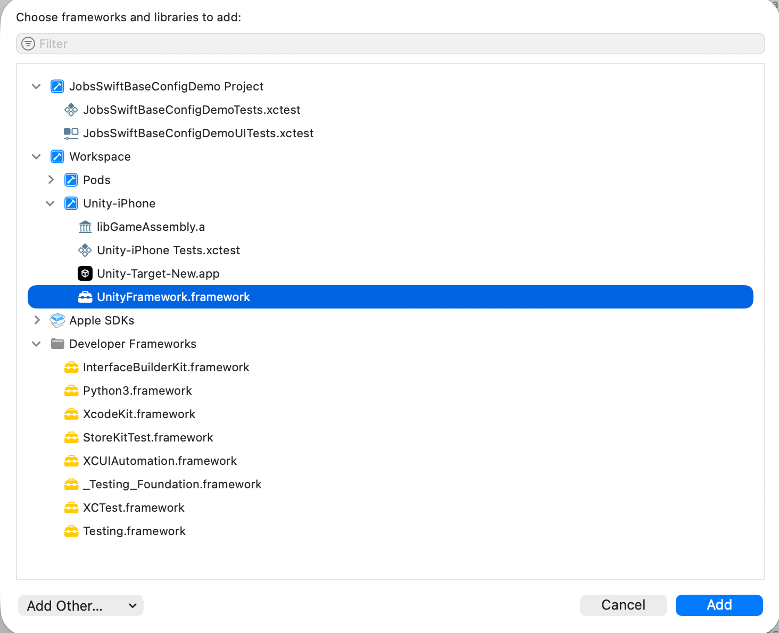Viewport: 779px width, 633px height.
Task: Click the JobsSwiftBaseConfigDemoTests.xctest bundle icon
Action: pyautogui.click(x=71, y=110)
